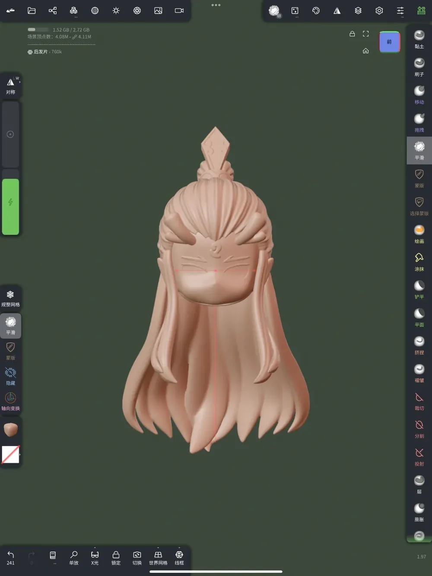Viewport: 432px width, 576px height.
Task: Open Voxel remesh (规整网格) shortcut
Action: click(x=10, y=298)
